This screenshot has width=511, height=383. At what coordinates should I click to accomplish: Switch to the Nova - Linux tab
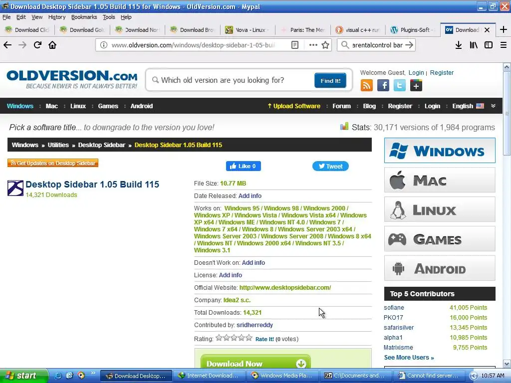click(x=248, y=30)
